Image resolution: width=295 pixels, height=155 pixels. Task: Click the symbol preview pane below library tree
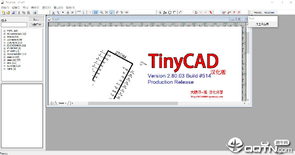22,116
